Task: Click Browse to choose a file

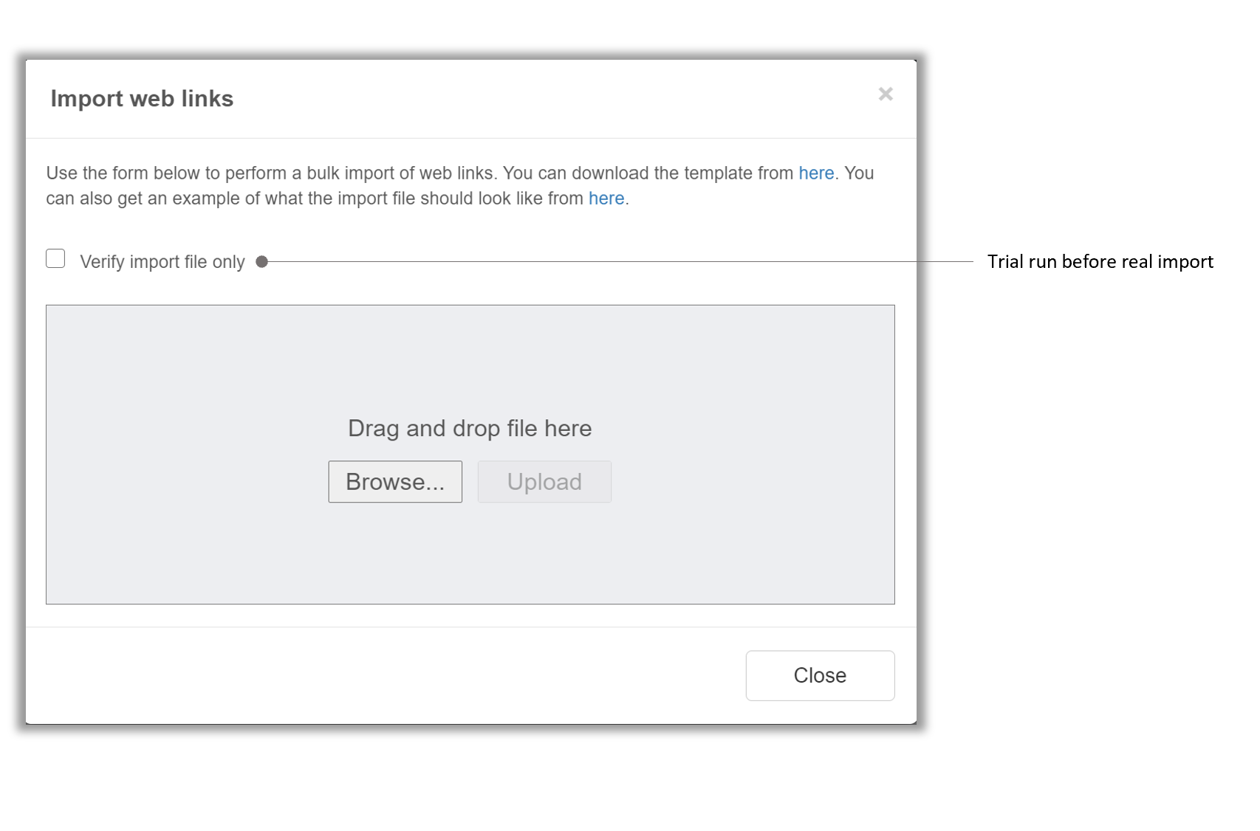Action: tap(395, 481)
